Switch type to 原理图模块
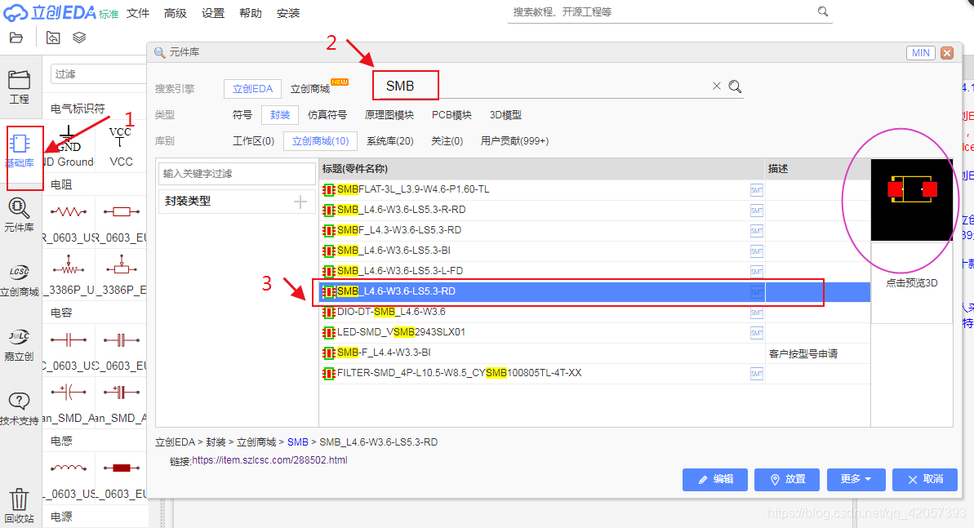Screen dimensions: 974x528 (x=389, y=115)
